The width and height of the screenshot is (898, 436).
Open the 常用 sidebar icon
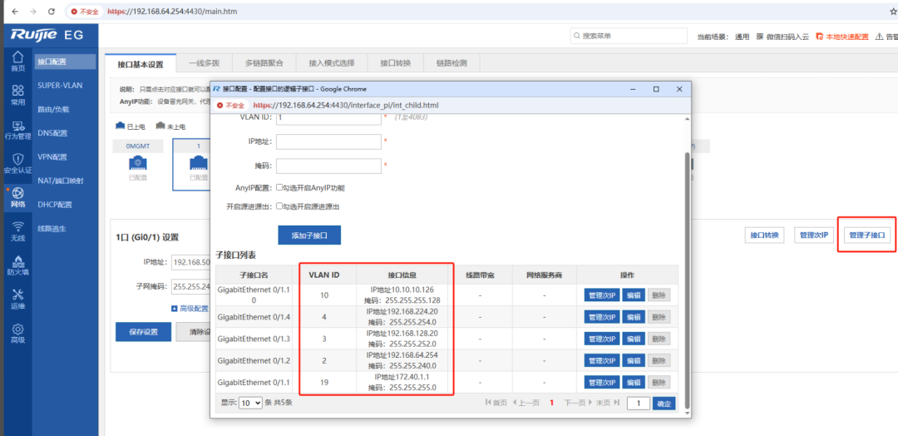pos(17,95)
